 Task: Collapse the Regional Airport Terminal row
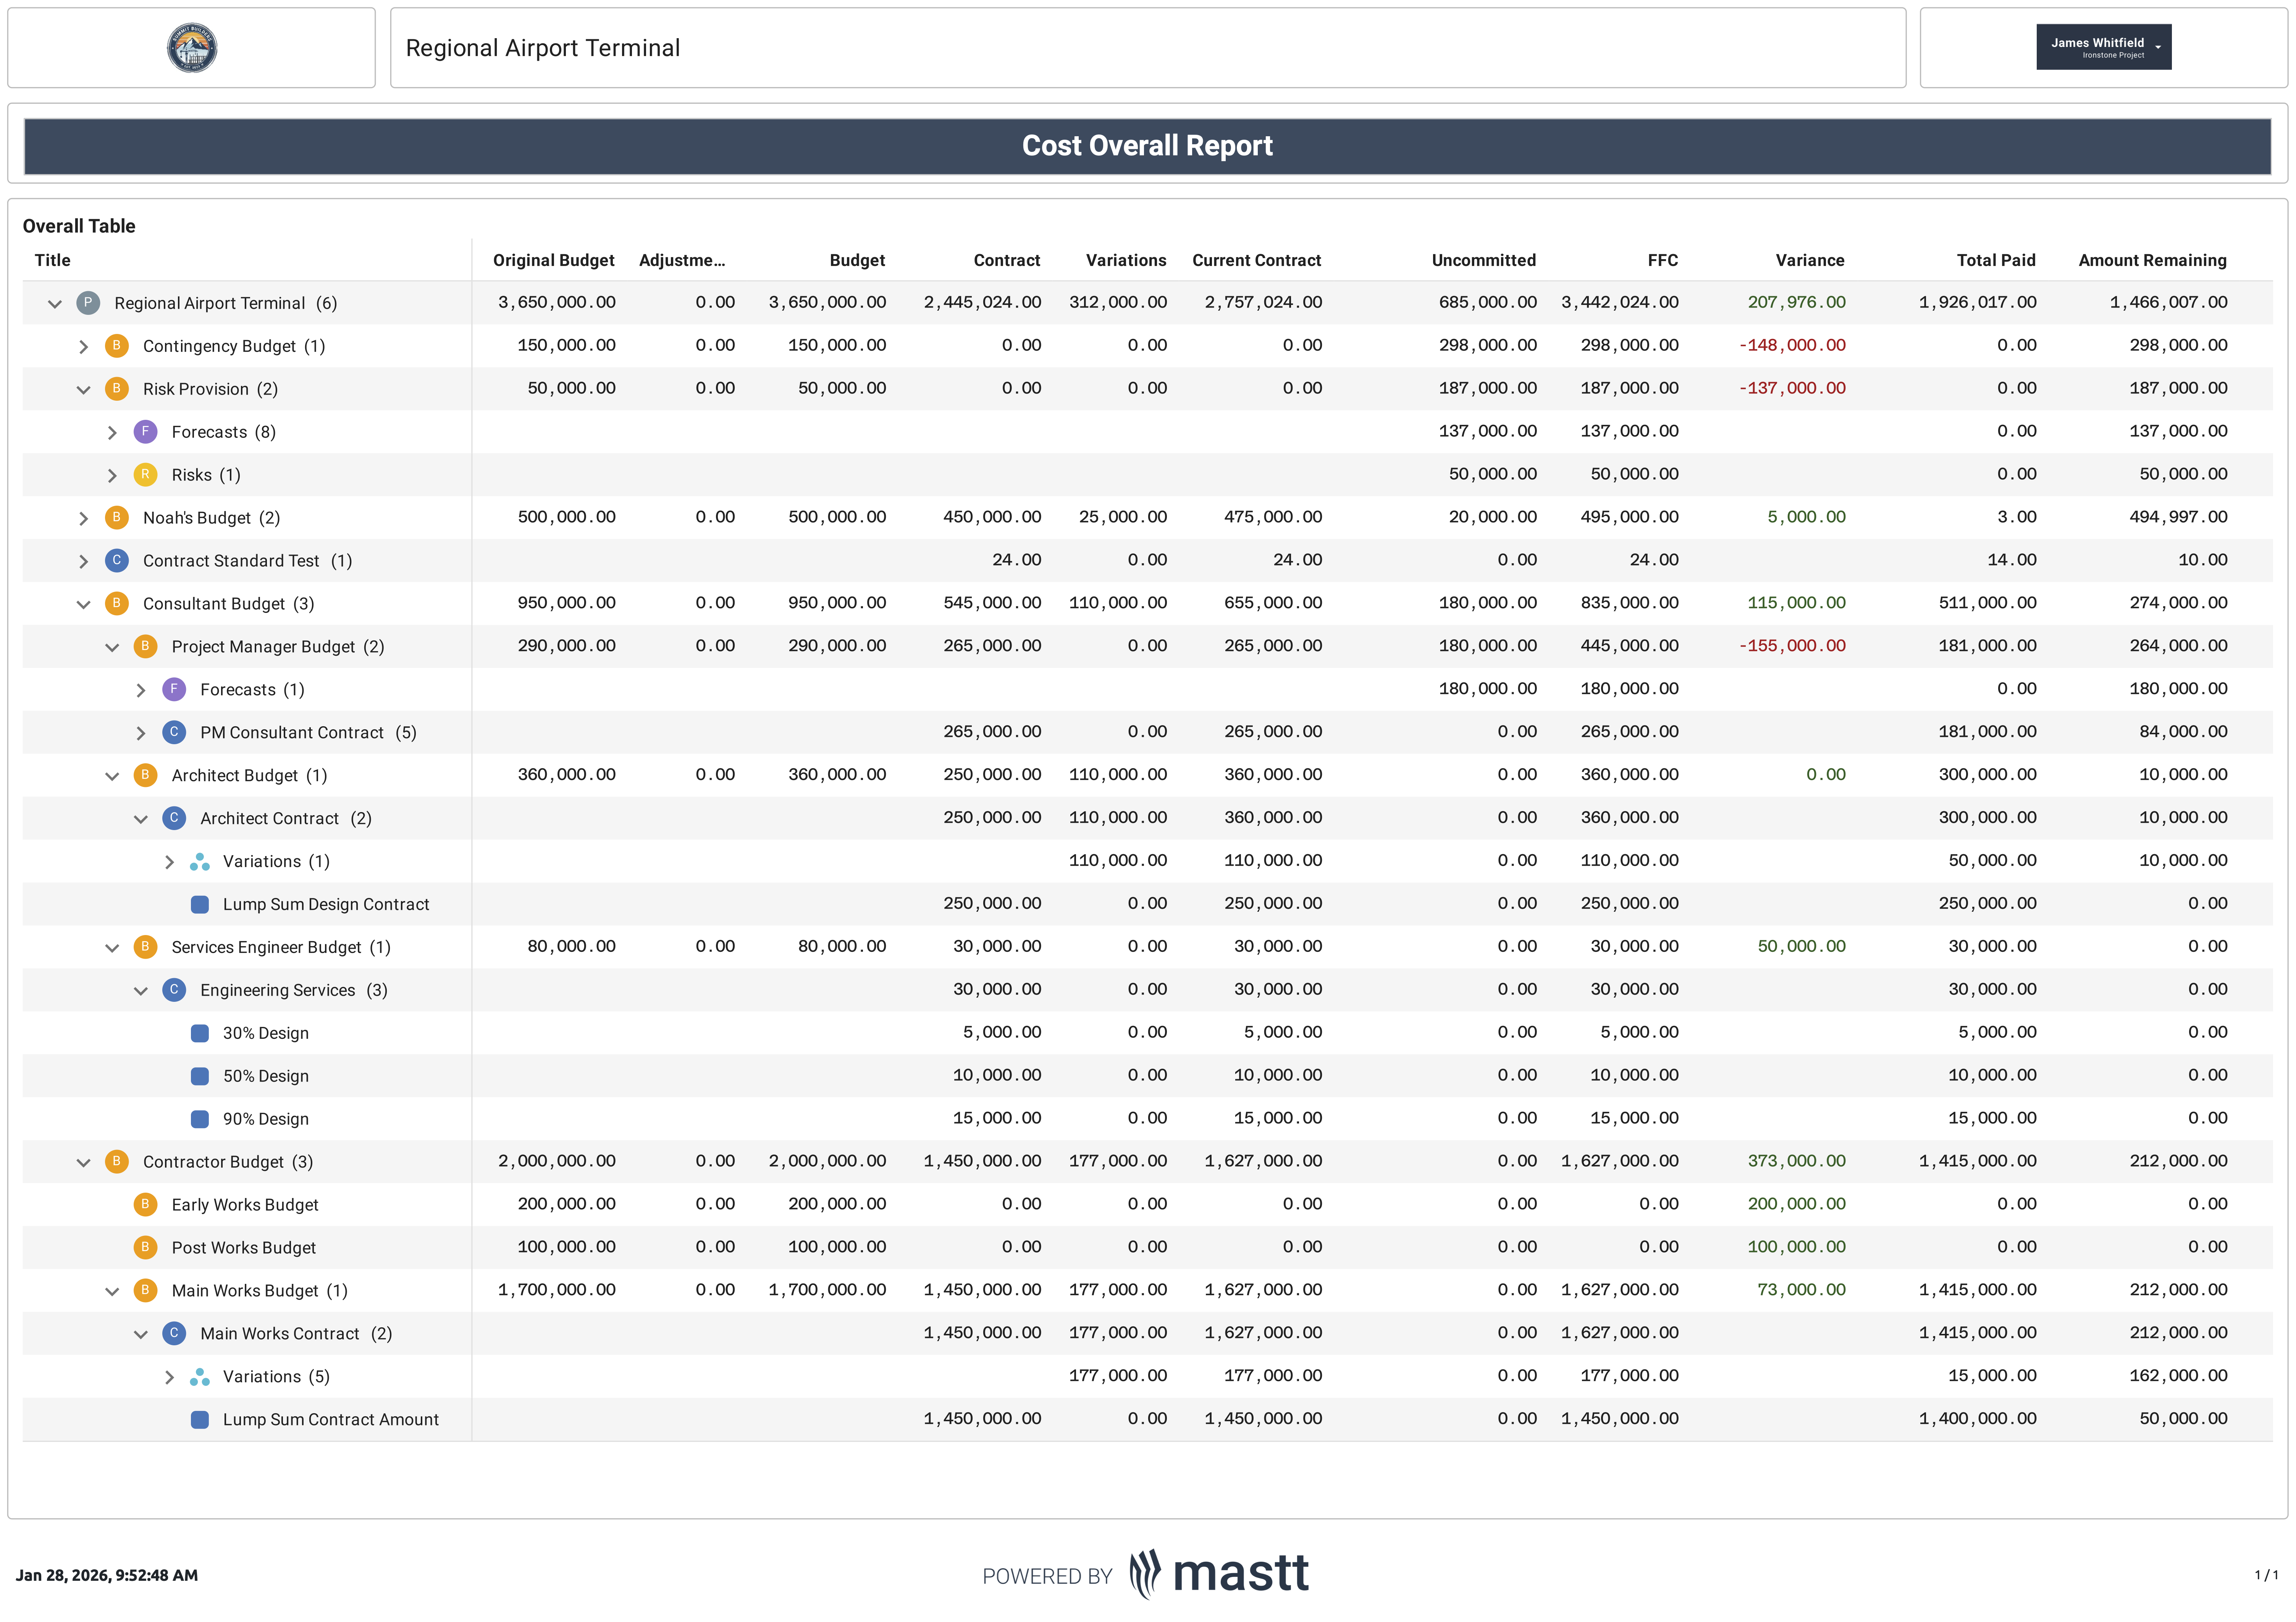55,303
